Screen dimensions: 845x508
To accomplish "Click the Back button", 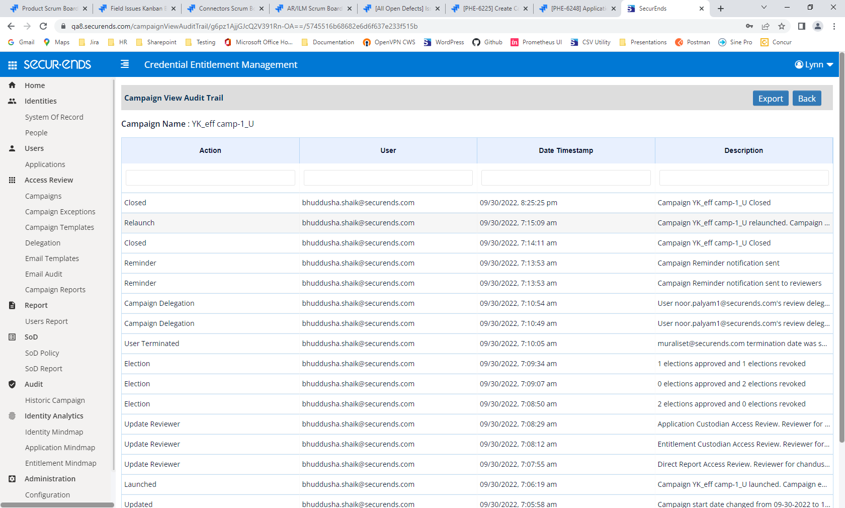I will click(x=807, y=98).
